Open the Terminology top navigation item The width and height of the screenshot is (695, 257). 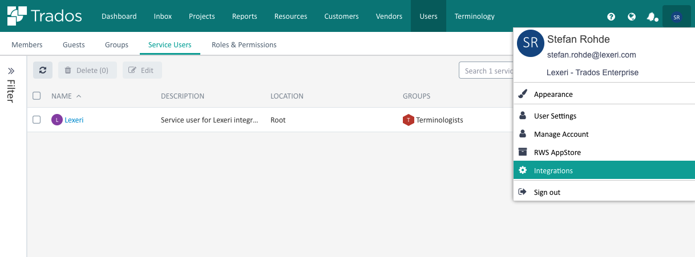pos(475,16)
